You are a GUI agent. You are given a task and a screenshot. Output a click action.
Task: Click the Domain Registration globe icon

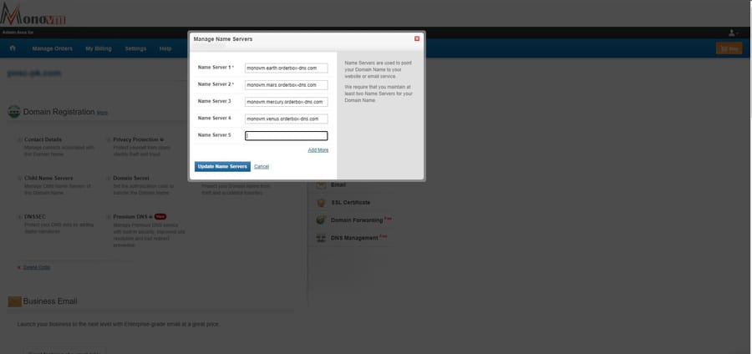click(x=14, y=112)
